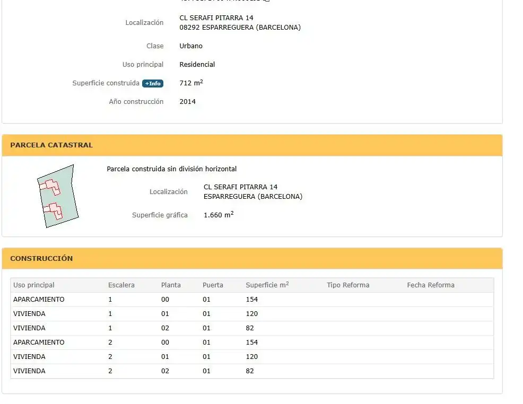Select the Superficie m² column header
The image size is (523, 404).
(267, 285)
